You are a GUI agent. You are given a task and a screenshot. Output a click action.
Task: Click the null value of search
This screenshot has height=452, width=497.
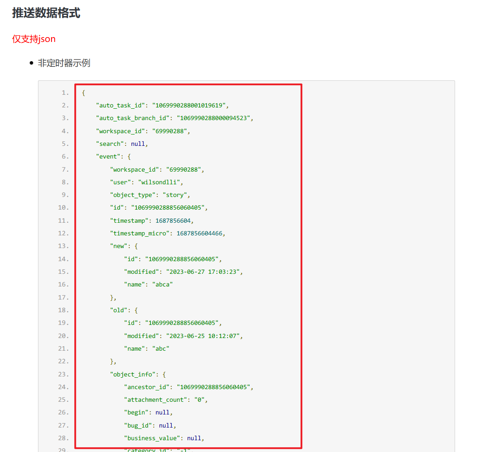138,144
